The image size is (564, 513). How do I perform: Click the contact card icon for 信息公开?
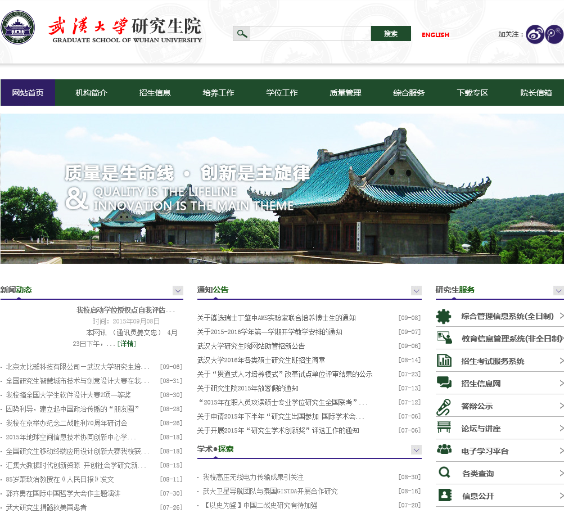[x=445, y=495]
